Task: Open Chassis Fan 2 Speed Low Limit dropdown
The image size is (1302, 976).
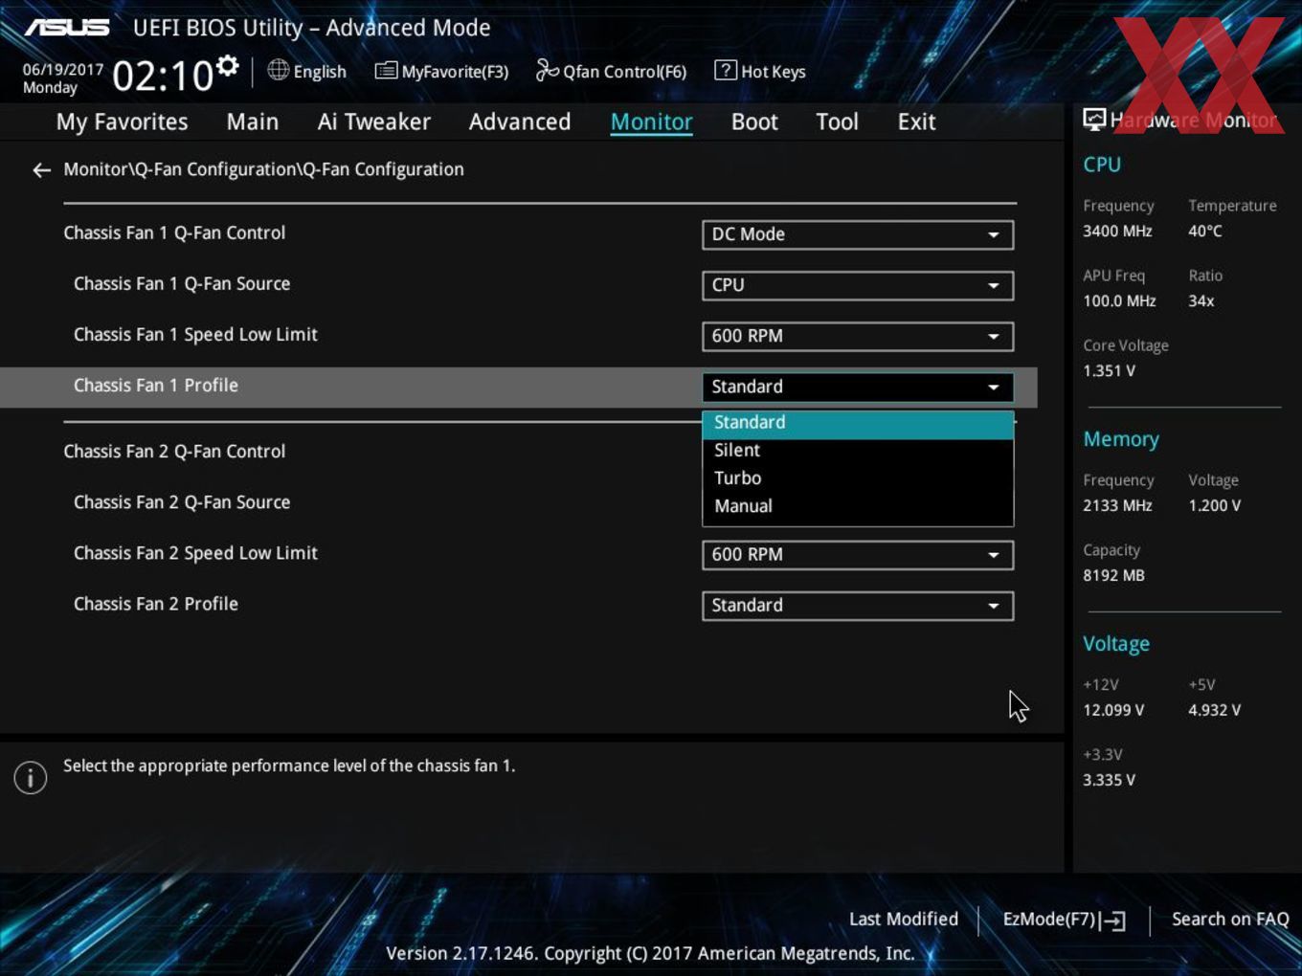Action: click(x=858, y=554)
